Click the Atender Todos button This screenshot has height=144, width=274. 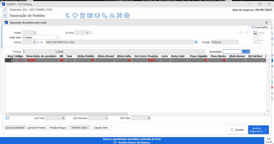(x=79, y=128)
